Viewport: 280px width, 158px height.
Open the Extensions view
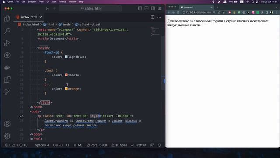[7, 79]
